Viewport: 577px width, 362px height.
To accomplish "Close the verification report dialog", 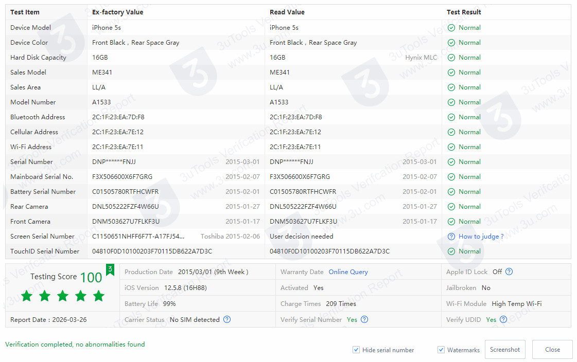I will [x=552, y=350].
